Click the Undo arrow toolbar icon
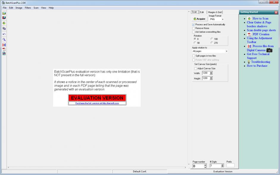The image size is (280, 175). pos(4,34)
